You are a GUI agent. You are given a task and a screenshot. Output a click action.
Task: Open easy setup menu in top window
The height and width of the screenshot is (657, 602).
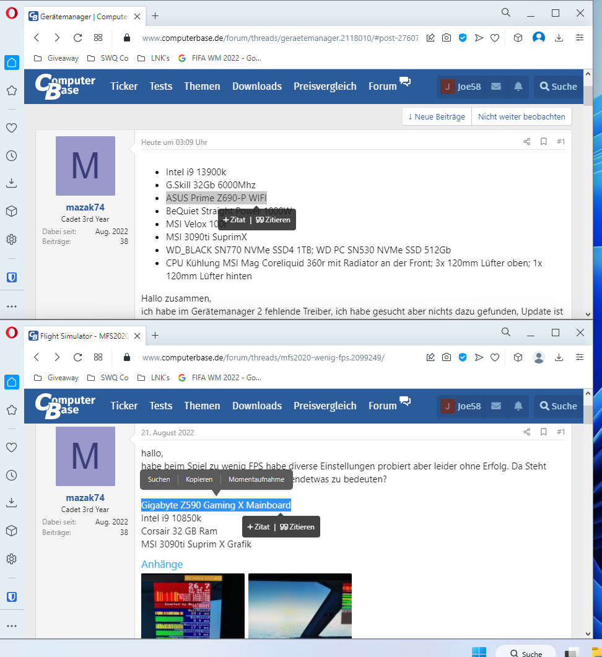coord(579,38)
